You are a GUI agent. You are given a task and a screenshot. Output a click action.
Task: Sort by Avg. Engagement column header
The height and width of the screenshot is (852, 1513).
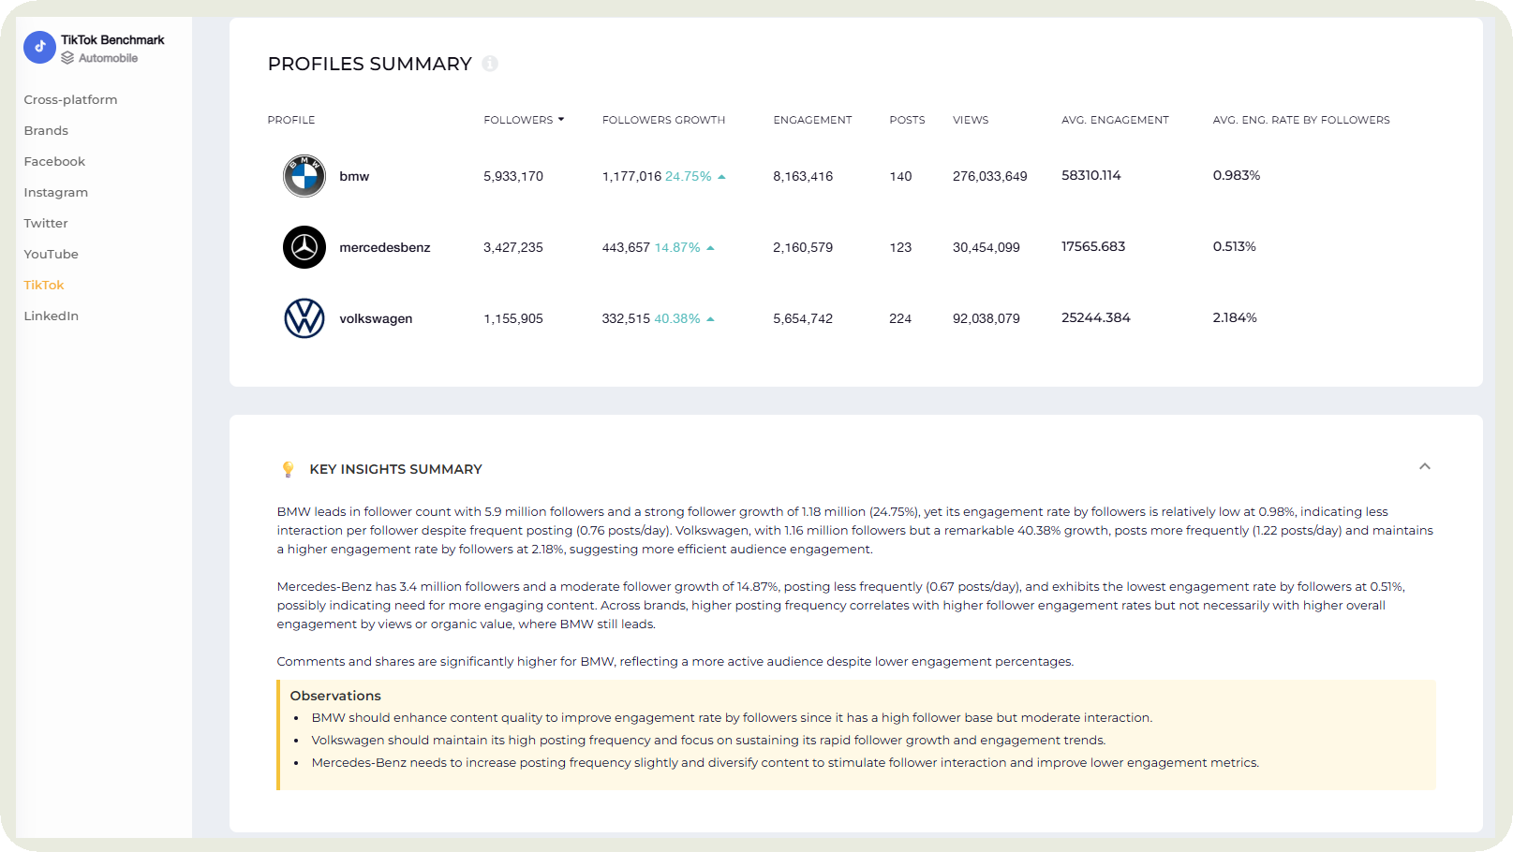tap(1115, 120)
